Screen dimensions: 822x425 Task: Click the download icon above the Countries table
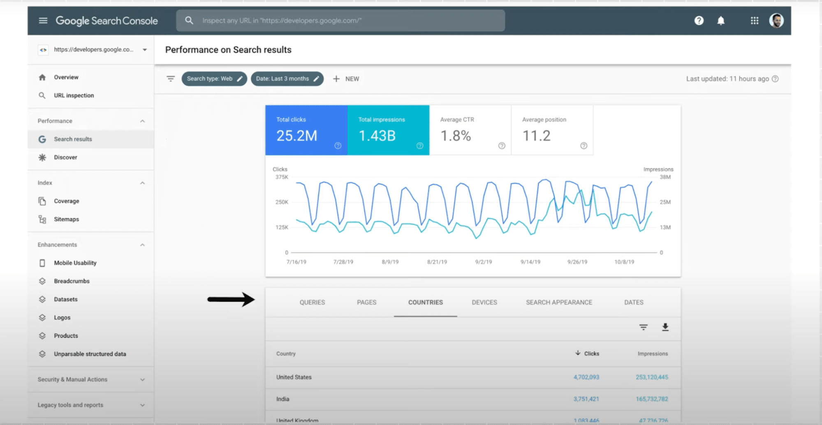(666, 328)
